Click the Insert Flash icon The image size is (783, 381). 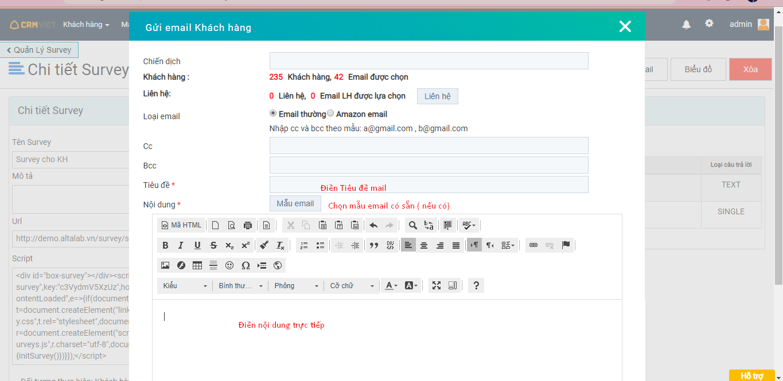click(181, 265)
